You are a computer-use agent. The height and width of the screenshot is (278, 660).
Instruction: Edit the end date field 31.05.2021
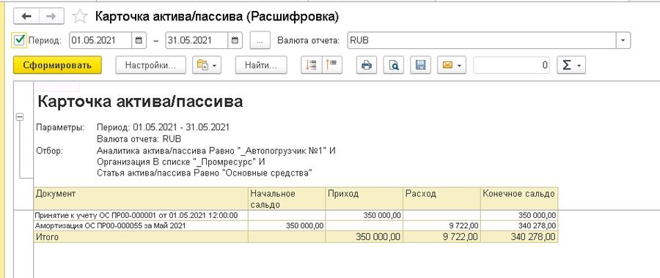click(x=197, y=41)
